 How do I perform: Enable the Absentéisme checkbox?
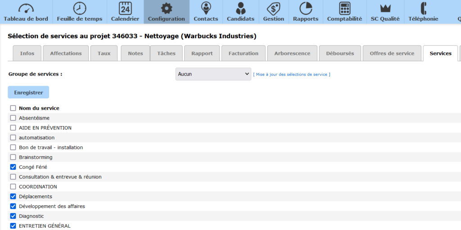tap(13, 118)
